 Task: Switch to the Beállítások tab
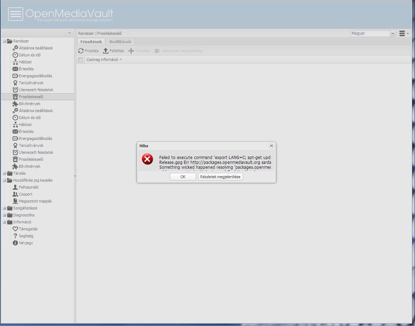pyautogui.click(x=120, y=42)
